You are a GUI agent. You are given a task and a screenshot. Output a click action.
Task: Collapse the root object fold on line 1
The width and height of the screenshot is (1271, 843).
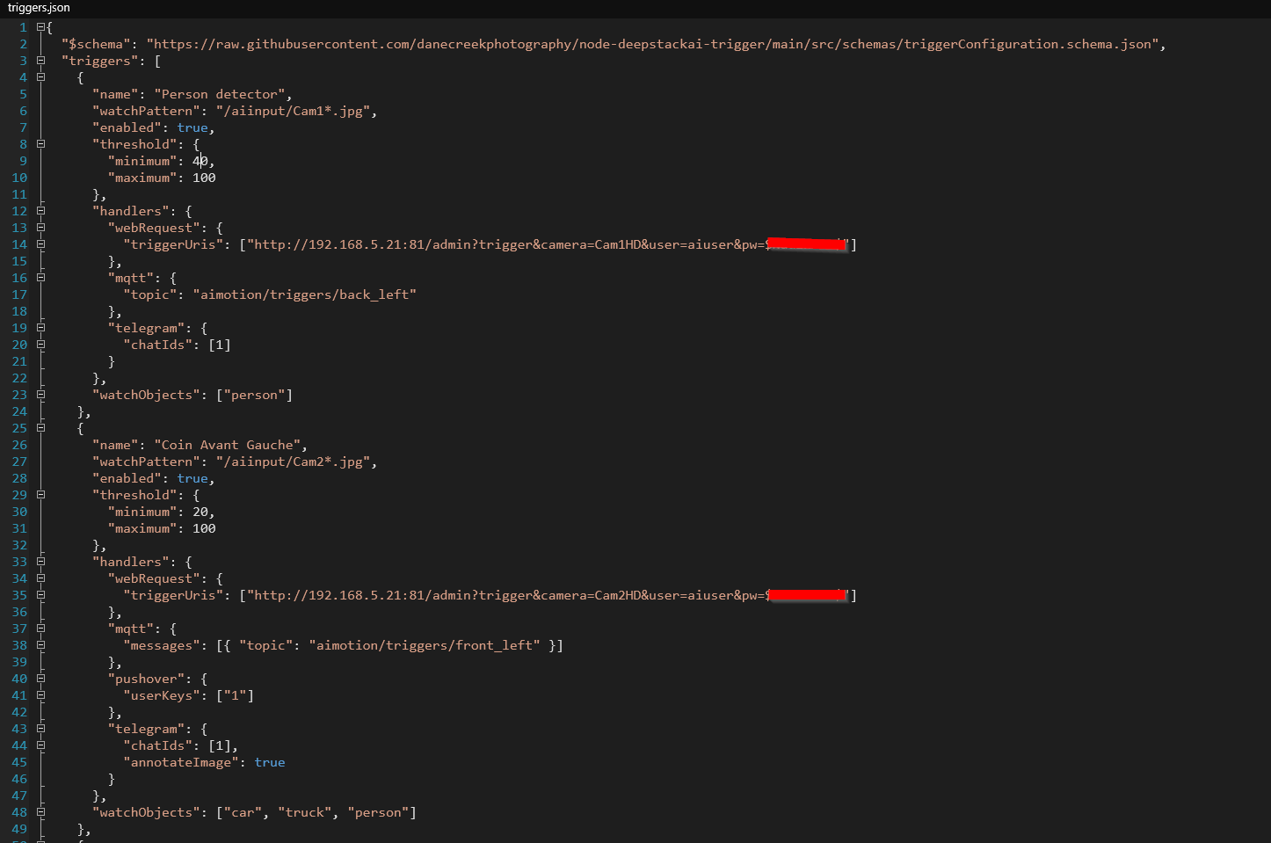40,27
